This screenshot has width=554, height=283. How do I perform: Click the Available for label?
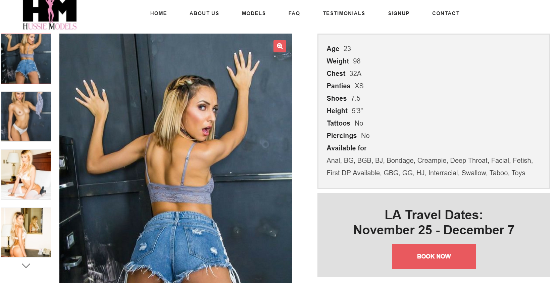(347, 148)
